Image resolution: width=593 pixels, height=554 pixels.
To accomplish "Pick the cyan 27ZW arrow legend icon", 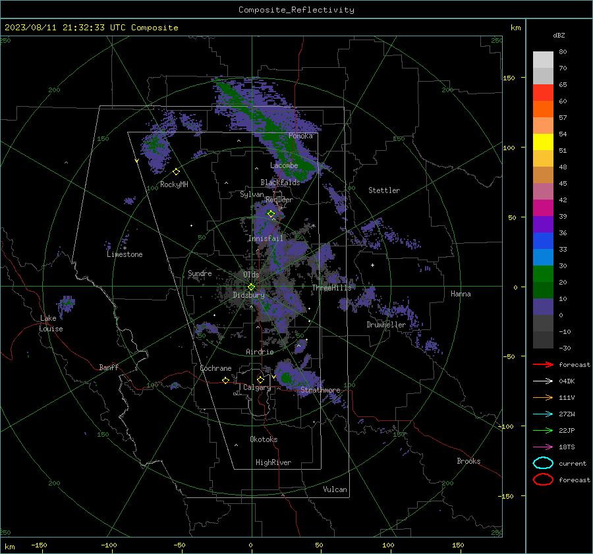I will tap(543, 414).
